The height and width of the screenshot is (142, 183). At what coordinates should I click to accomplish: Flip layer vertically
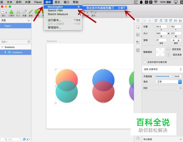pos(179,40)
